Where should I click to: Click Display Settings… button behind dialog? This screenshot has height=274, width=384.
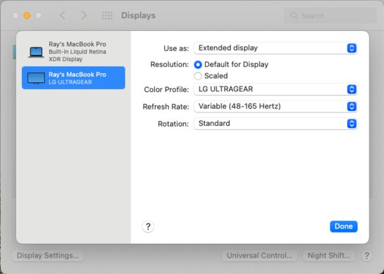coord(48,256)
